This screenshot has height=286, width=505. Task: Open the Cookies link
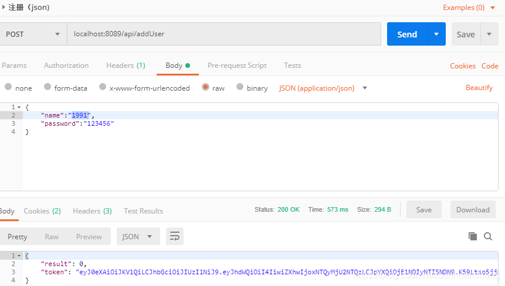click(x=463, y=66)
